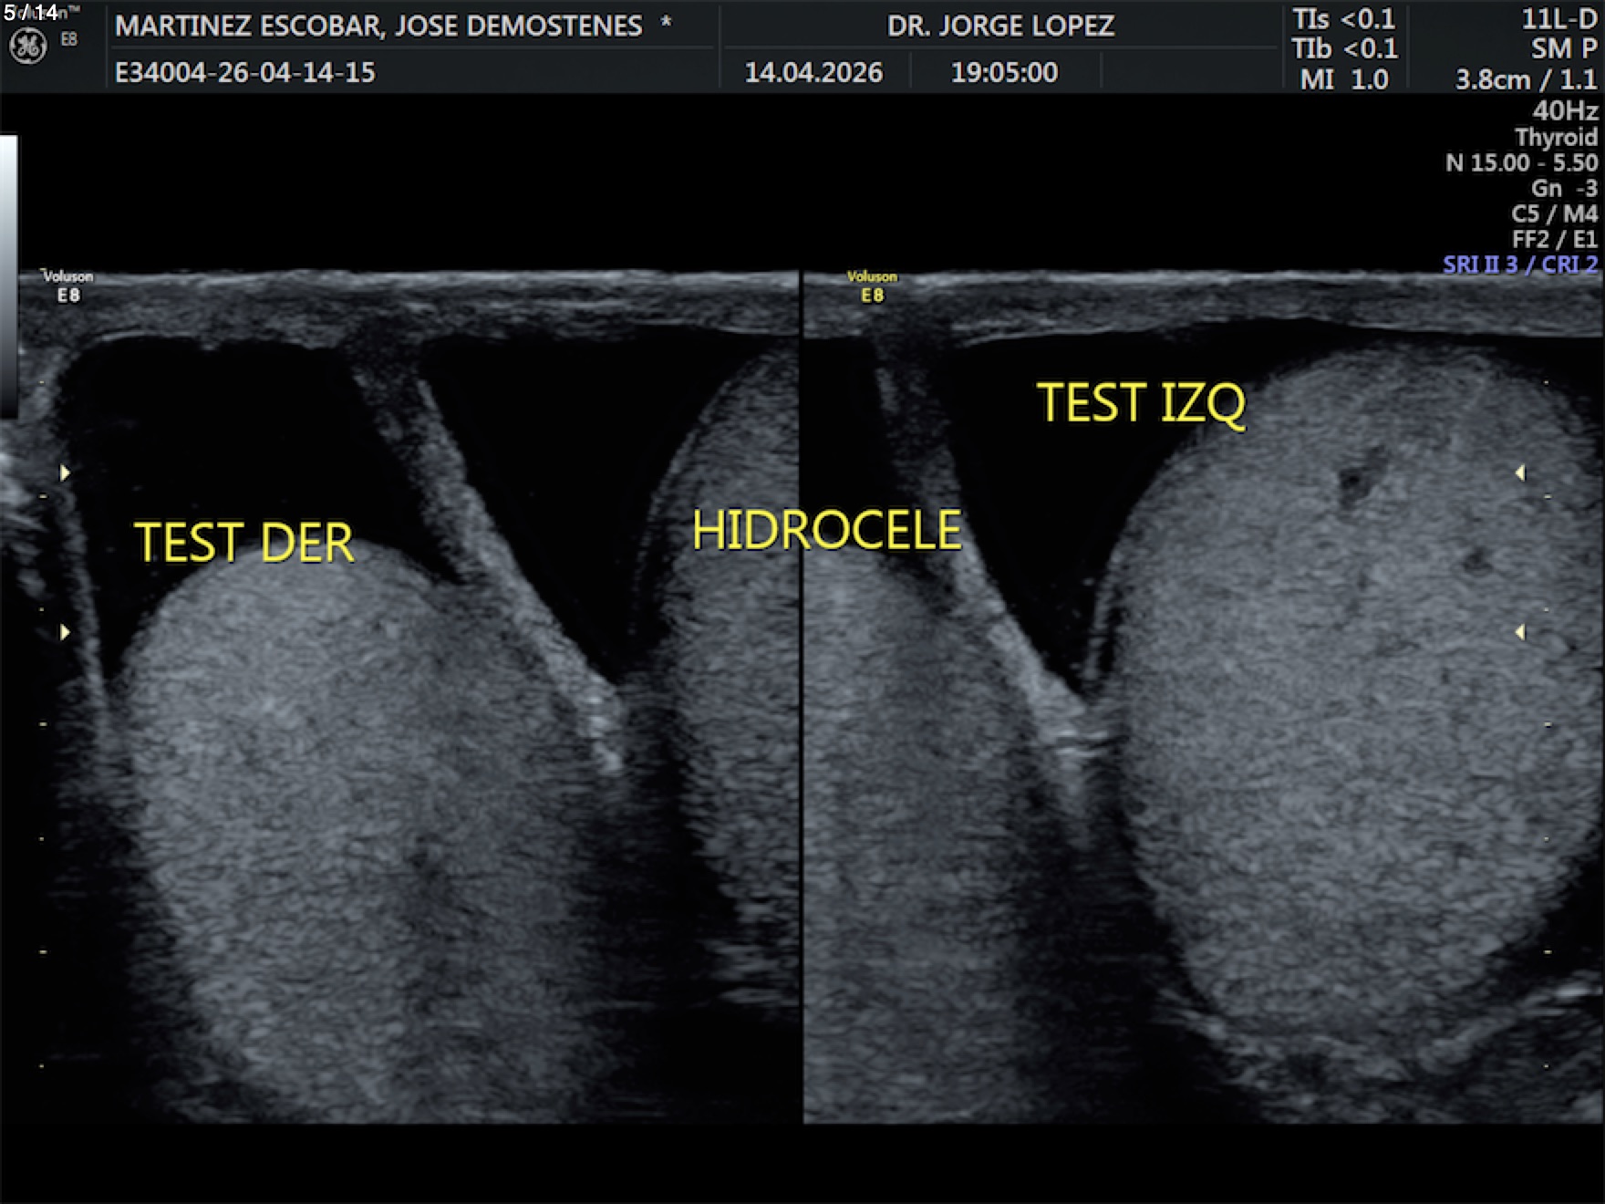Click the DR. JORGE LOPEZ operator field

[1000, 26]
